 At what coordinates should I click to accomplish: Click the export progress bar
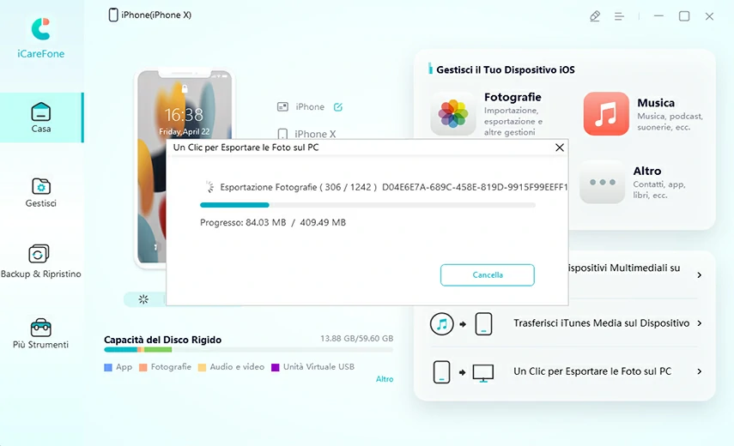[367, 205]
